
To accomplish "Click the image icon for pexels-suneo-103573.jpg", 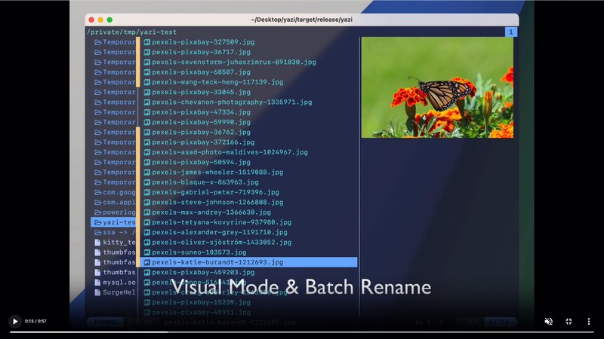I will click(x=147, y=252).
